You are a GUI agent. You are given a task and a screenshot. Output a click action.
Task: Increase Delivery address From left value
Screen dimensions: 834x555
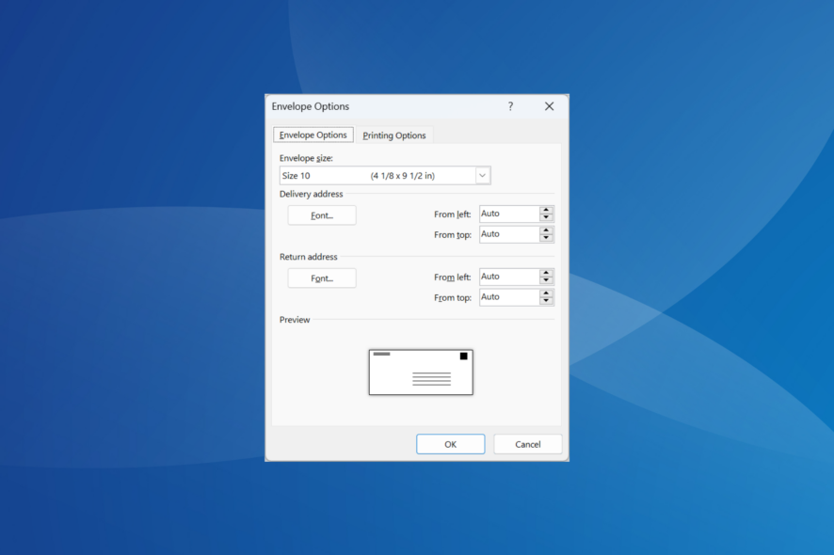coord(546,210)
